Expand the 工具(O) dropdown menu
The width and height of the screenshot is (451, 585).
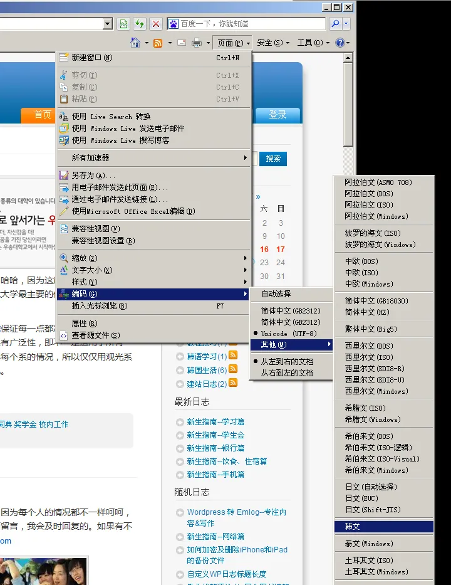coord(313,43)
